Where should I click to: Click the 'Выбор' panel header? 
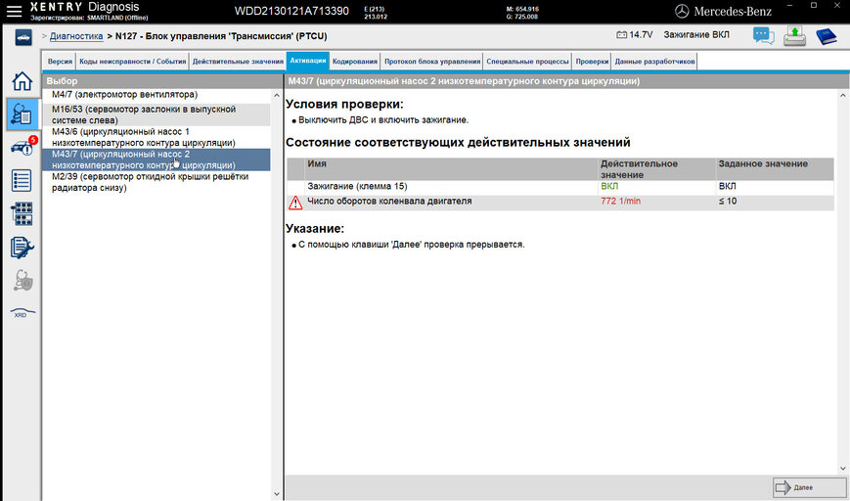click(162, 81)
